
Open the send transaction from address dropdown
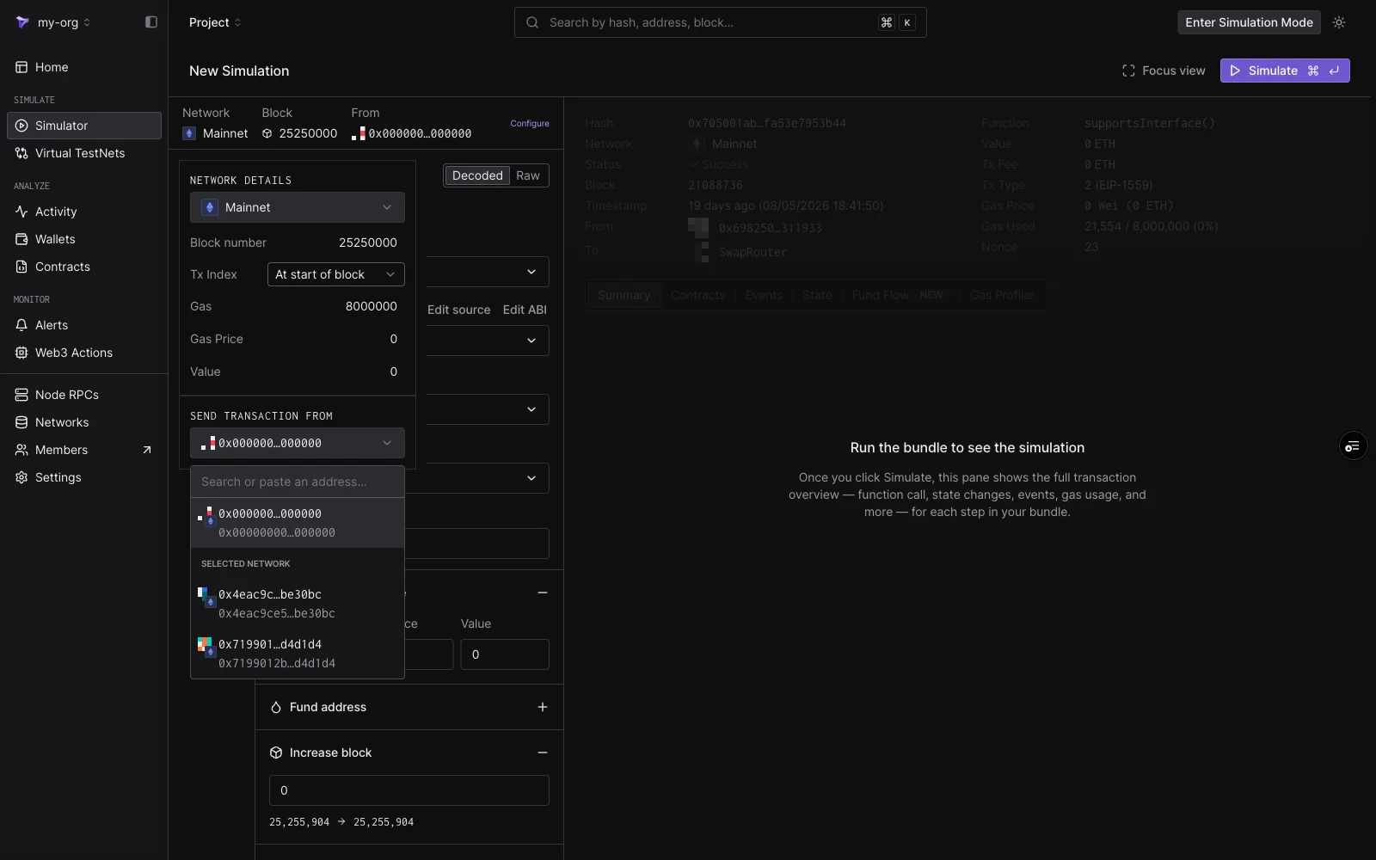(x=298, y=443)
